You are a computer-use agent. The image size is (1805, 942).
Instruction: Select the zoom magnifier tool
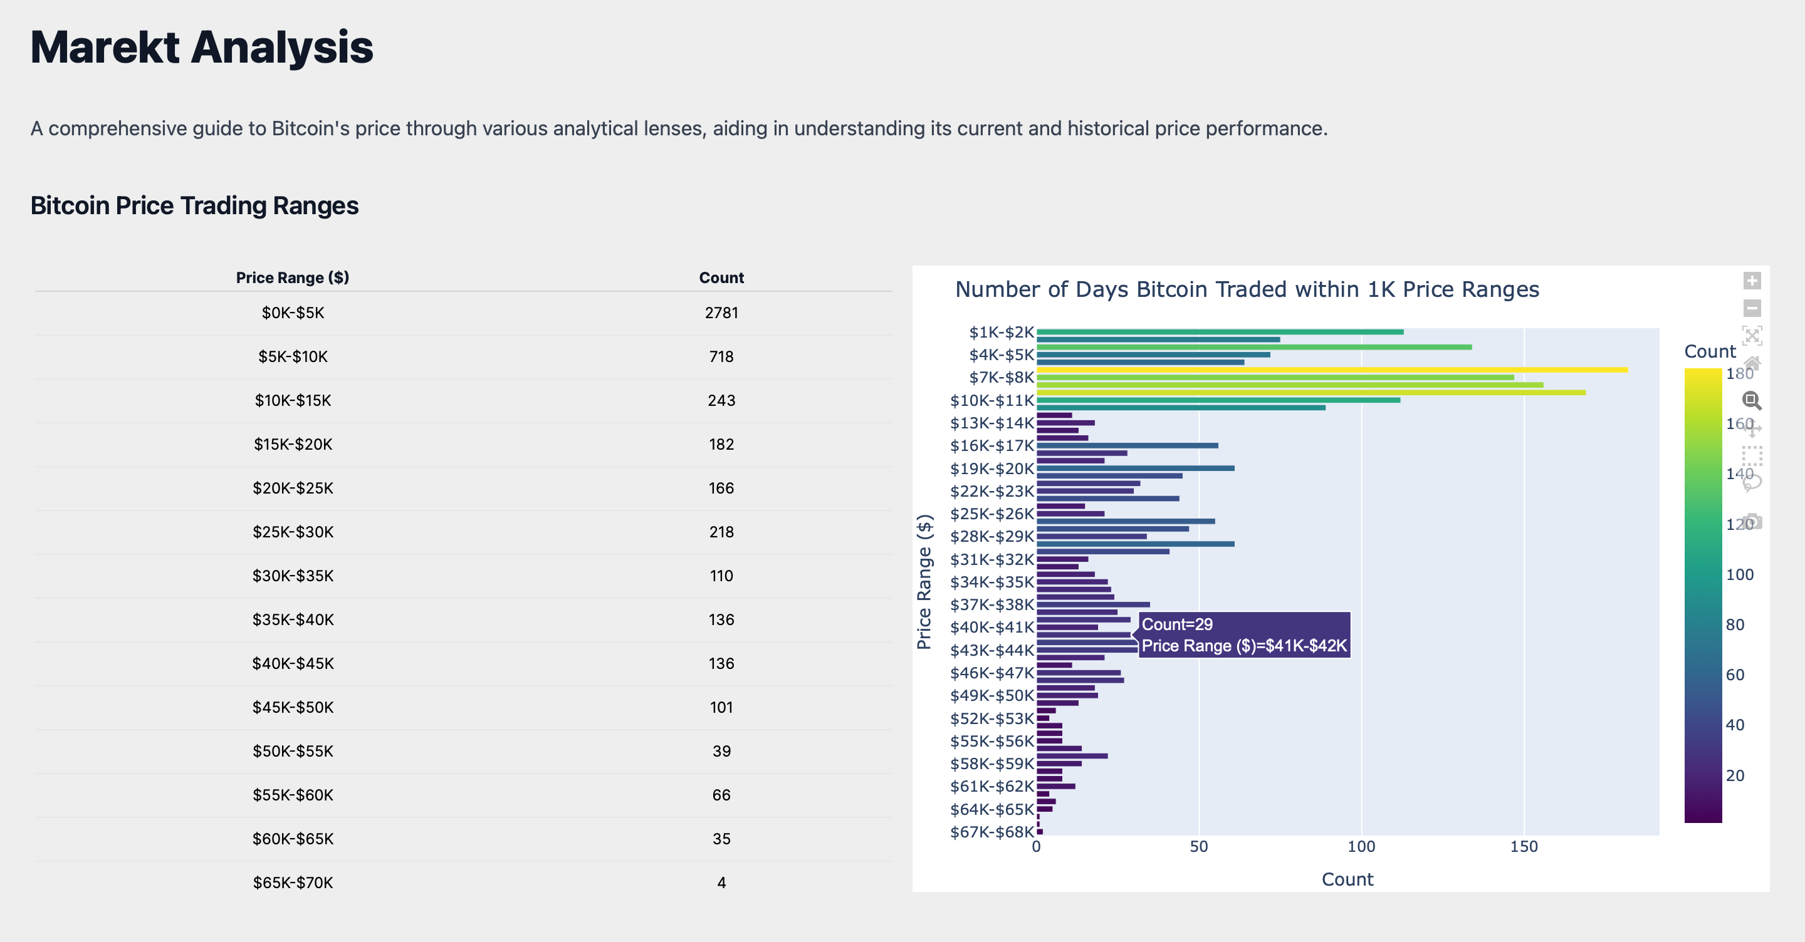1752,401
